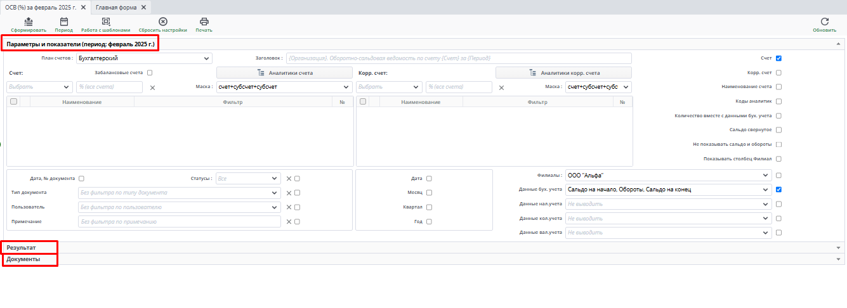The width and height of the screenshot is (847, 308).
Task: Select the ОСВ (%) за февраль 2025 tab
Action: pyautogui.click(x=41, y=7)
